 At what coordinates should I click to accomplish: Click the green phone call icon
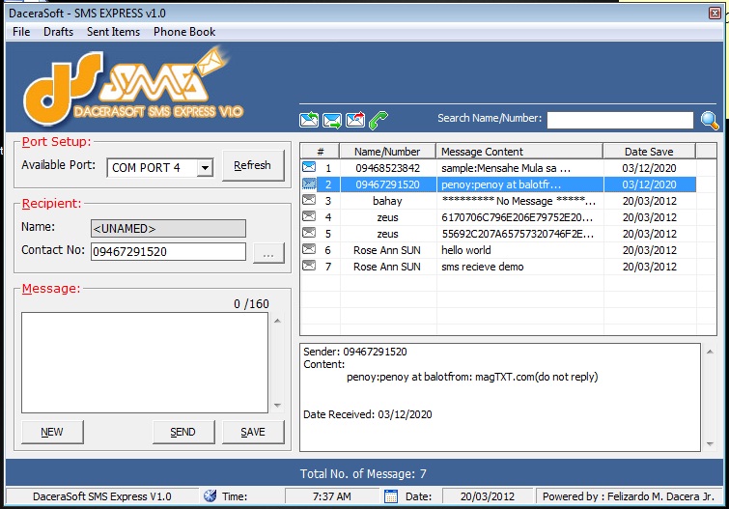tap(378, 120)
